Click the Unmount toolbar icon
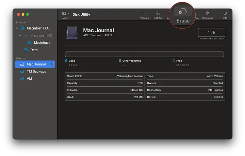This screenshot has width=245, height=156. tap(207, 13)
